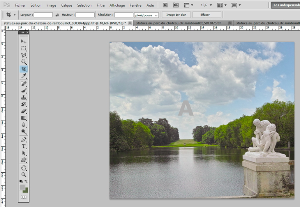300x207 pixels.
Task: Select the Rectangular Marquee tool
Action: pyautogui.click(x=23, y=48)
